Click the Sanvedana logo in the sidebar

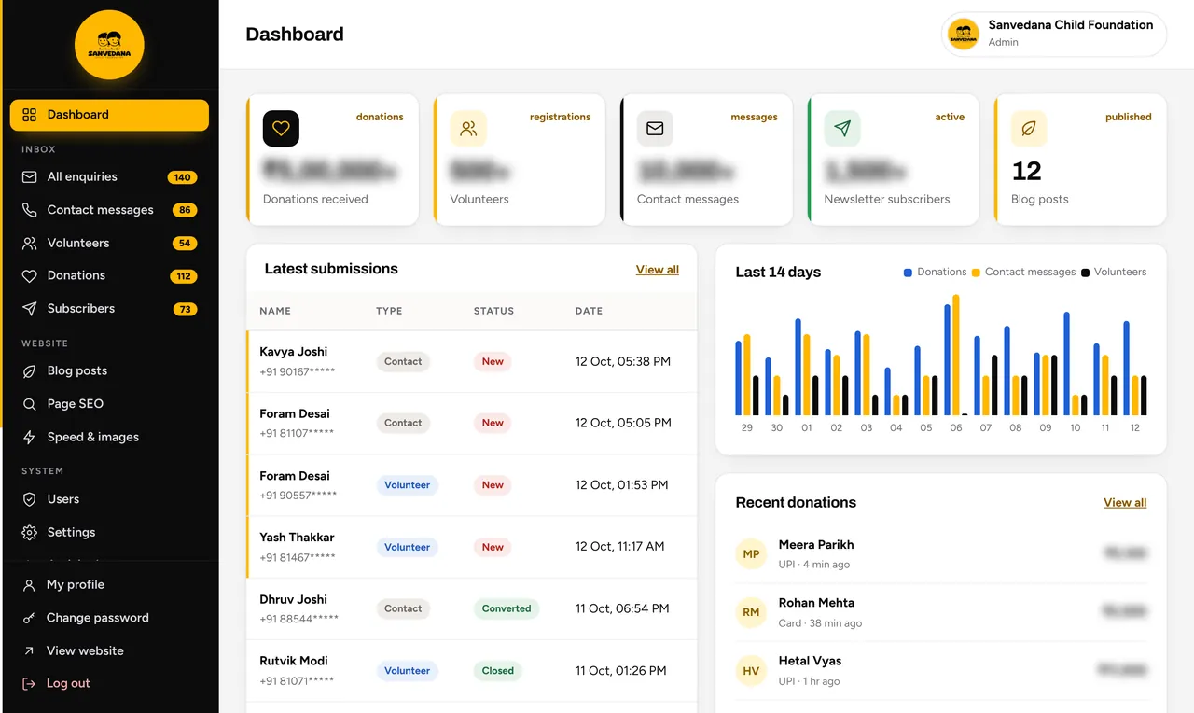point(109,45)
